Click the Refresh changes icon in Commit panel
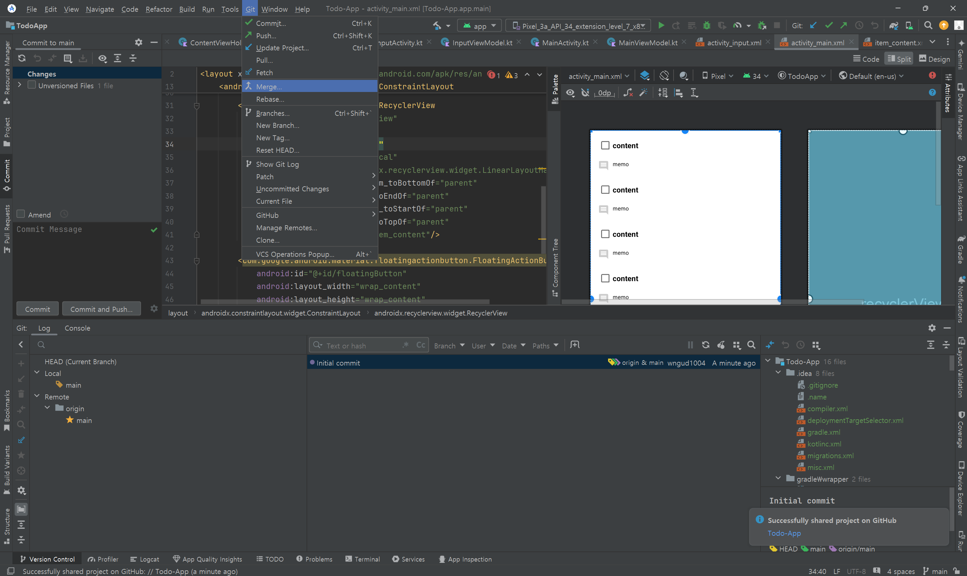This screenshot has height=576, width=967. [x=22, y=58]
